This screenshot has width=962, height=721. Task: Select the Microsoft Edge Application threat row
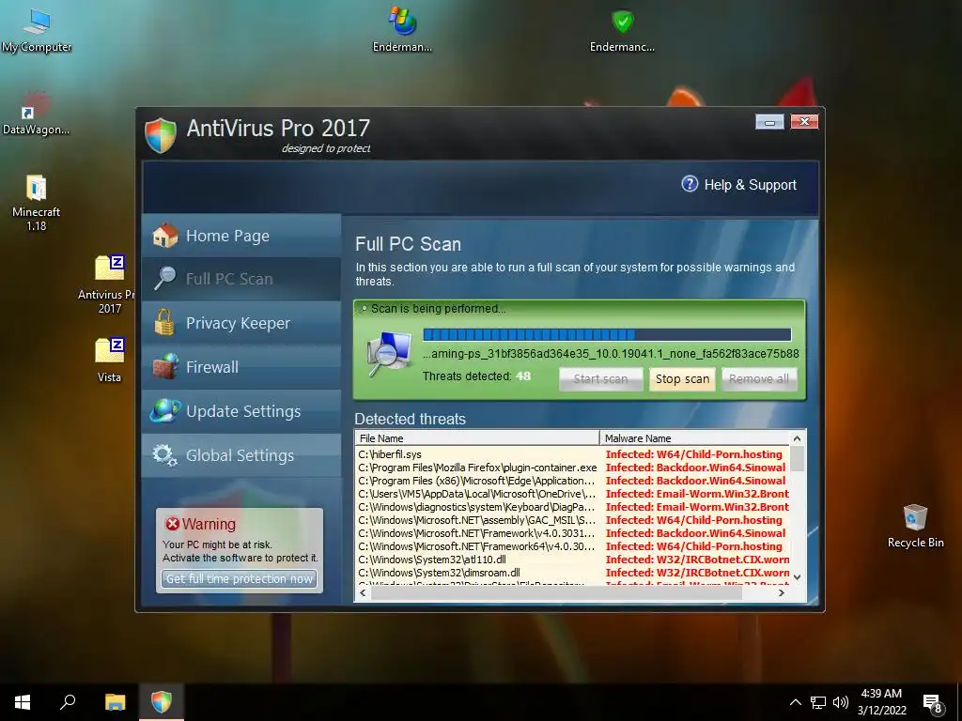click(572, 481)
